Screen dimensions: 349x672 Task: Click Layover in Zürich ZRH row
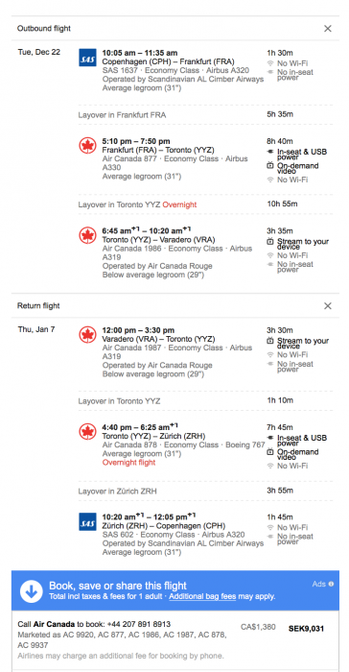(205, 491)
